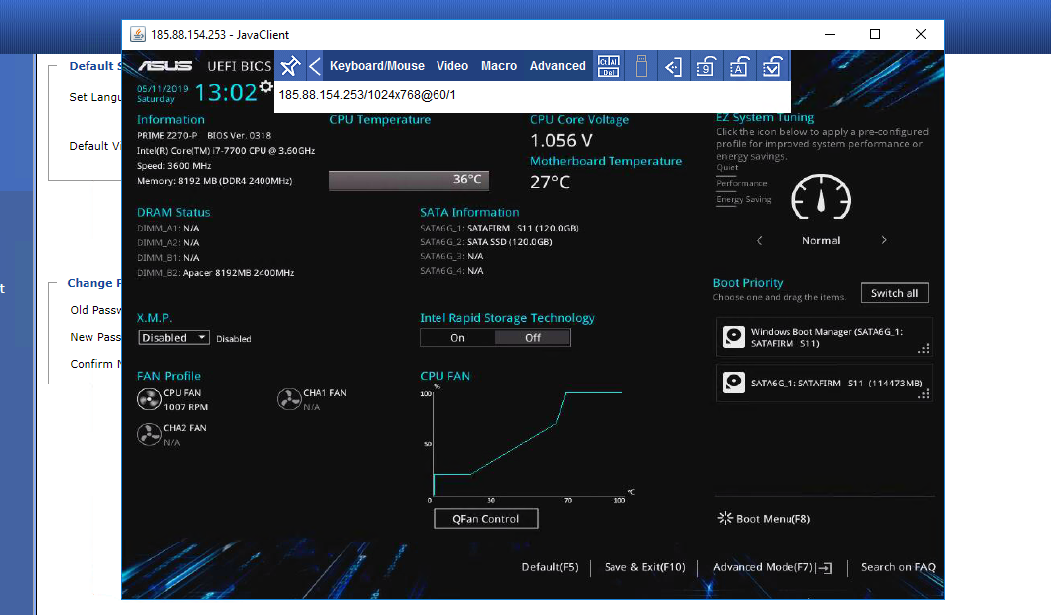The height and width of the screenshot is (615, 1051).
Task: Click the CPU Core Voltage value 1.056 V
Action: [x=561, y=141]
